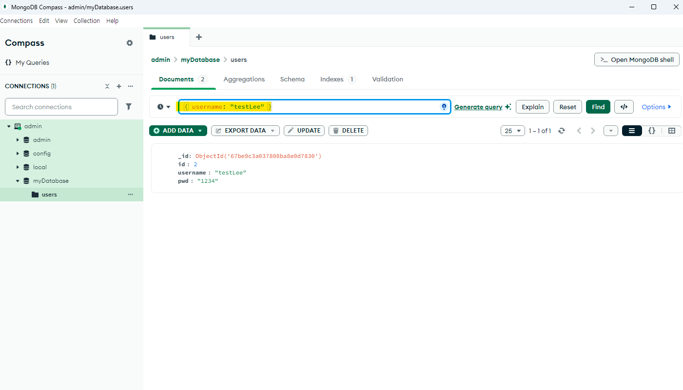Expand the config database node

(18, 154)
